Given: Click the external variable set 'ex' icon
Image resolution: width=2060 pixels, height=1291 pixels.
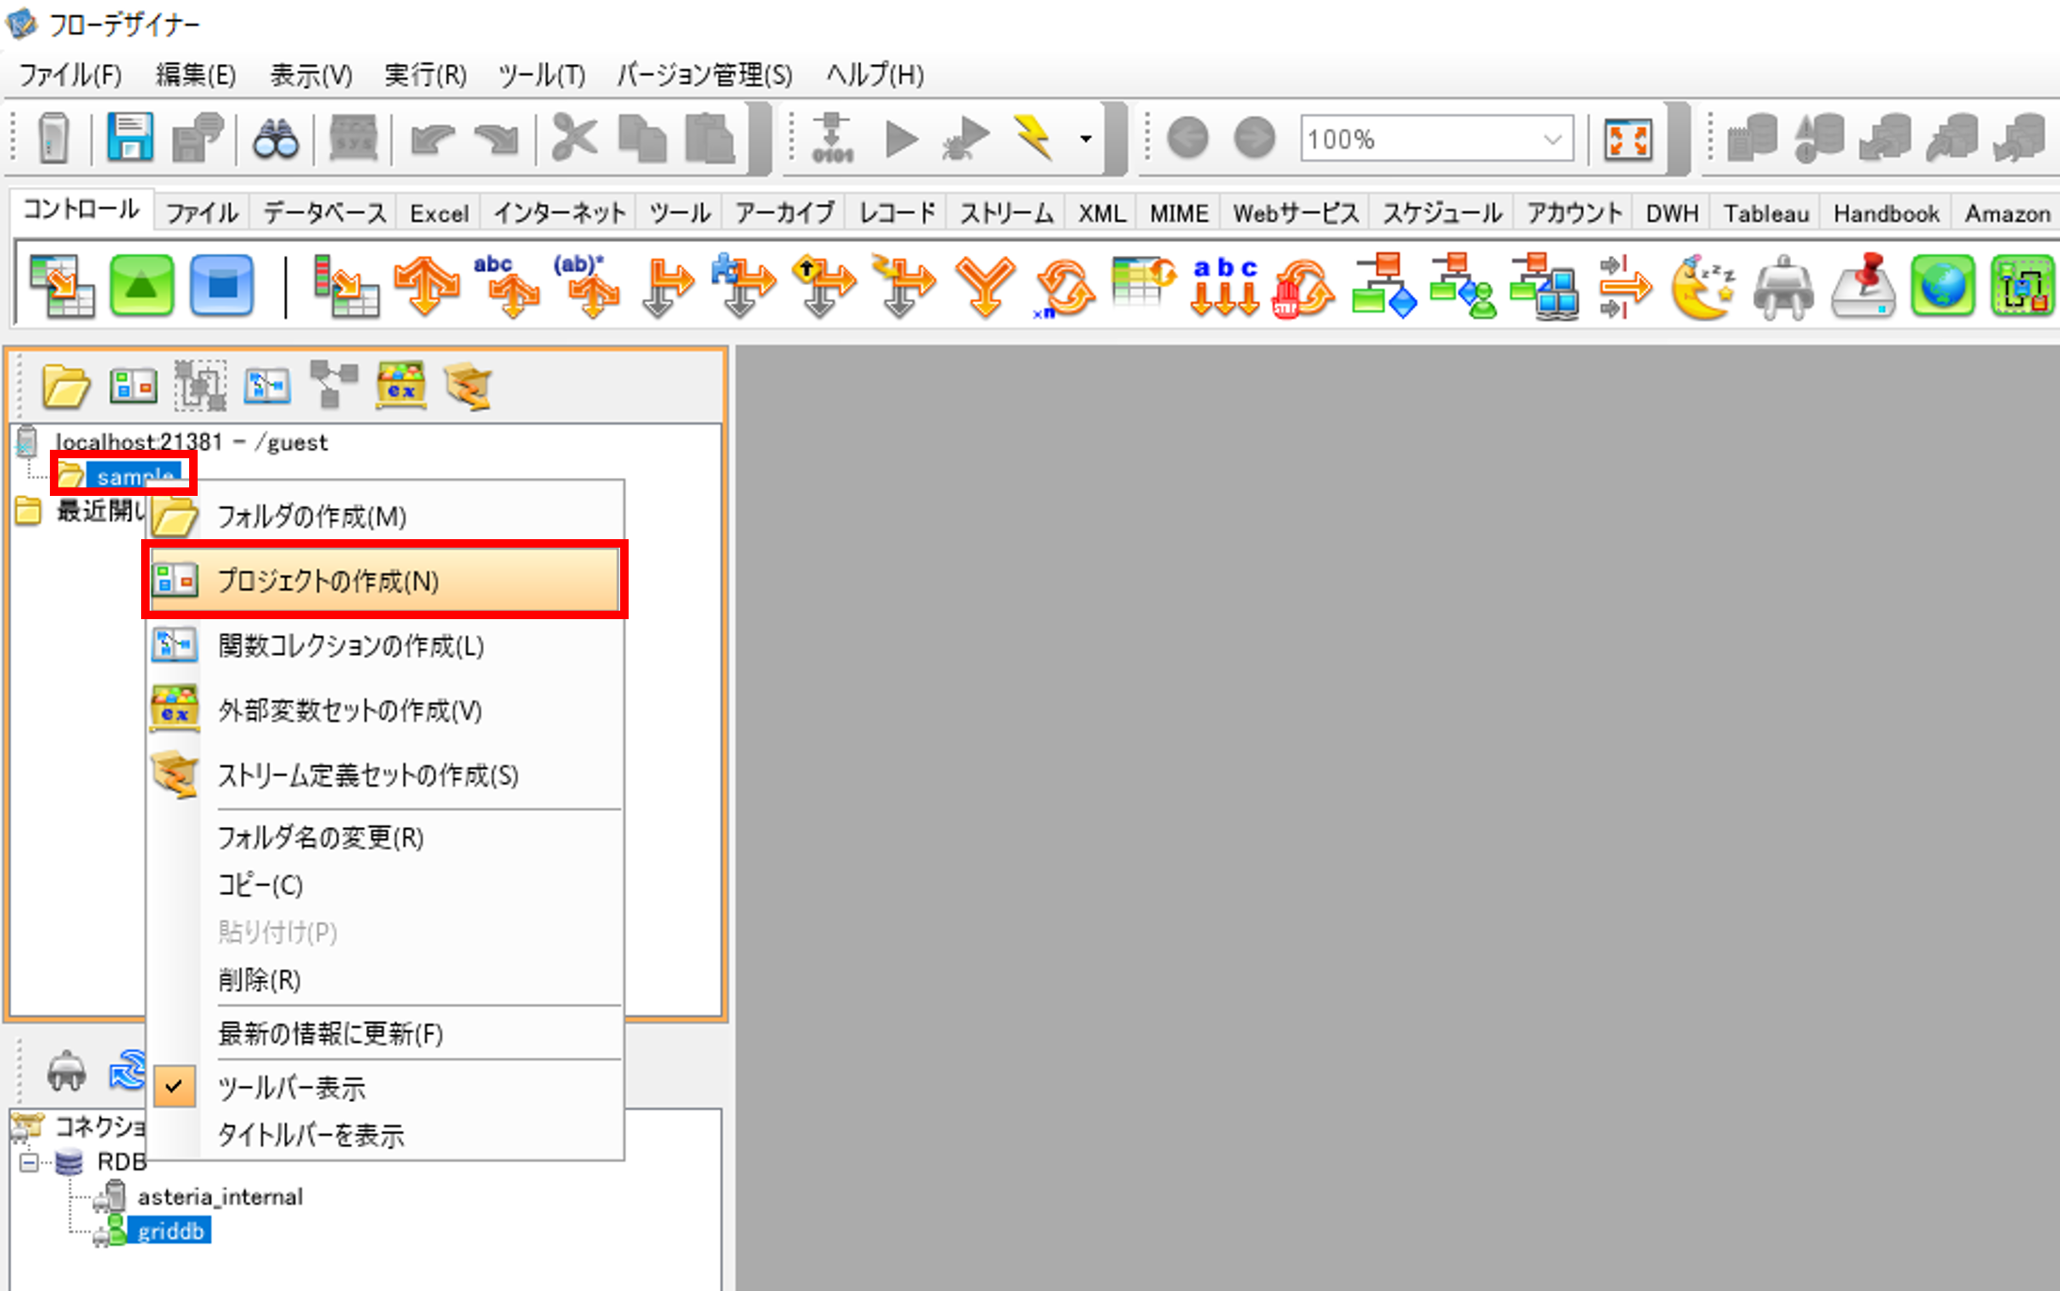Looking at the screenshot, I should pyautogui.click(x=401, y=386).
